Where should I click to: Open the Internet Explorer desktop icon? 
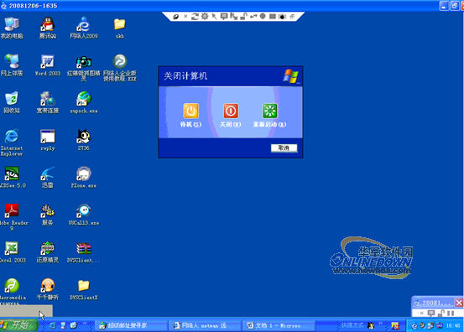pyautogui.click(x=12, y=142)
